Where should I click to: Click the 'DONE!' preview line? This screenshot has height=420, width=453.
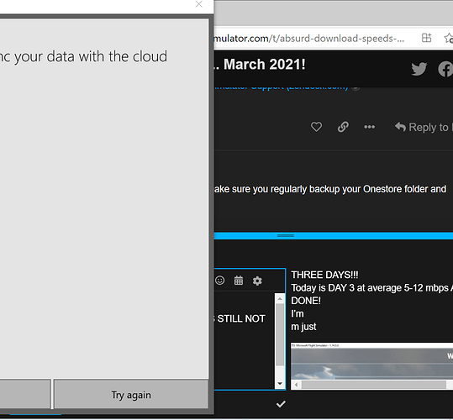coord(306,301)
